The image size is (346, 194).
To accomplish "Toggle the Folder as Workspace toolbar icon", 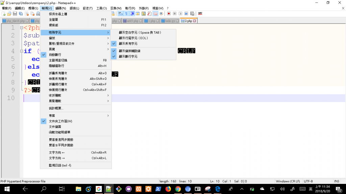I will [x=155, y=13].
